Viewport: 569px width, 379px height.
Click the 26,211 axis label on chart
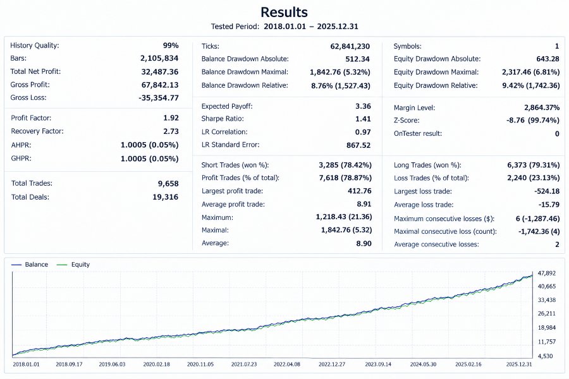546,314
